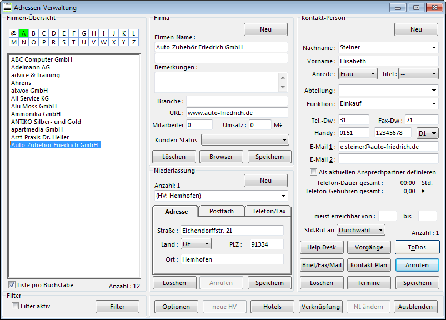Open Browser for company URL
Image resolution: width=446 pixels, height=320 pixels.
(221, 157)
